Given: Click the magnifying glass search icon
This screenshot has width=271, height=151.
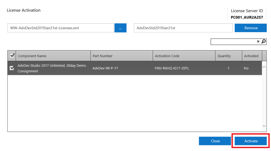Looking at the screenshot, I should pyautogui.click(x=264, y=42).
